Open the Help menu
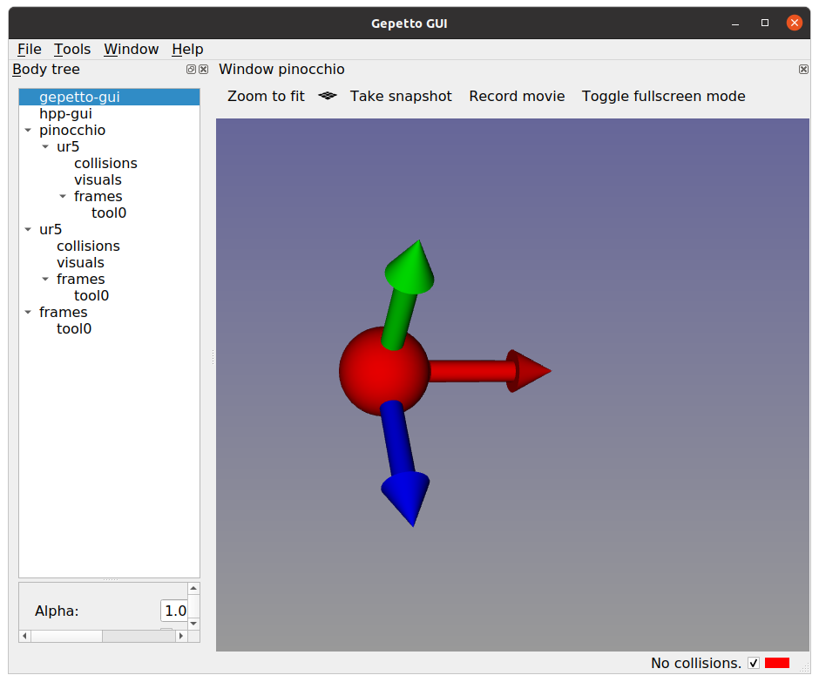Screen dimensions: 819x682 187,49
